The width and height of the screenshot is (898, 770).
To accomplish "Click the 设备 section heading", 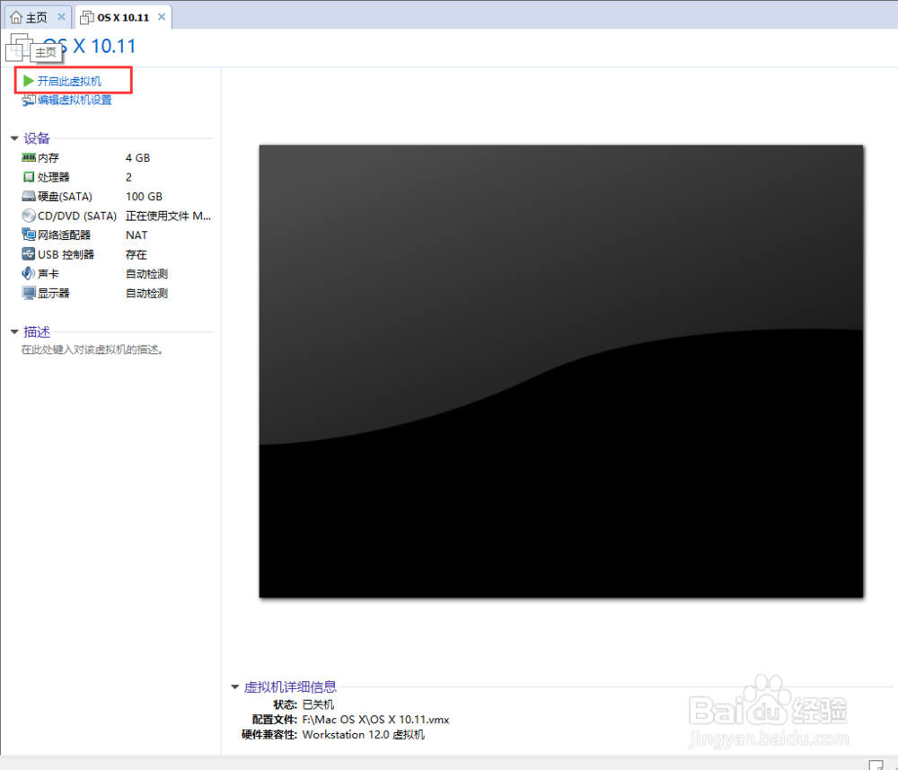I will (37, 138).
